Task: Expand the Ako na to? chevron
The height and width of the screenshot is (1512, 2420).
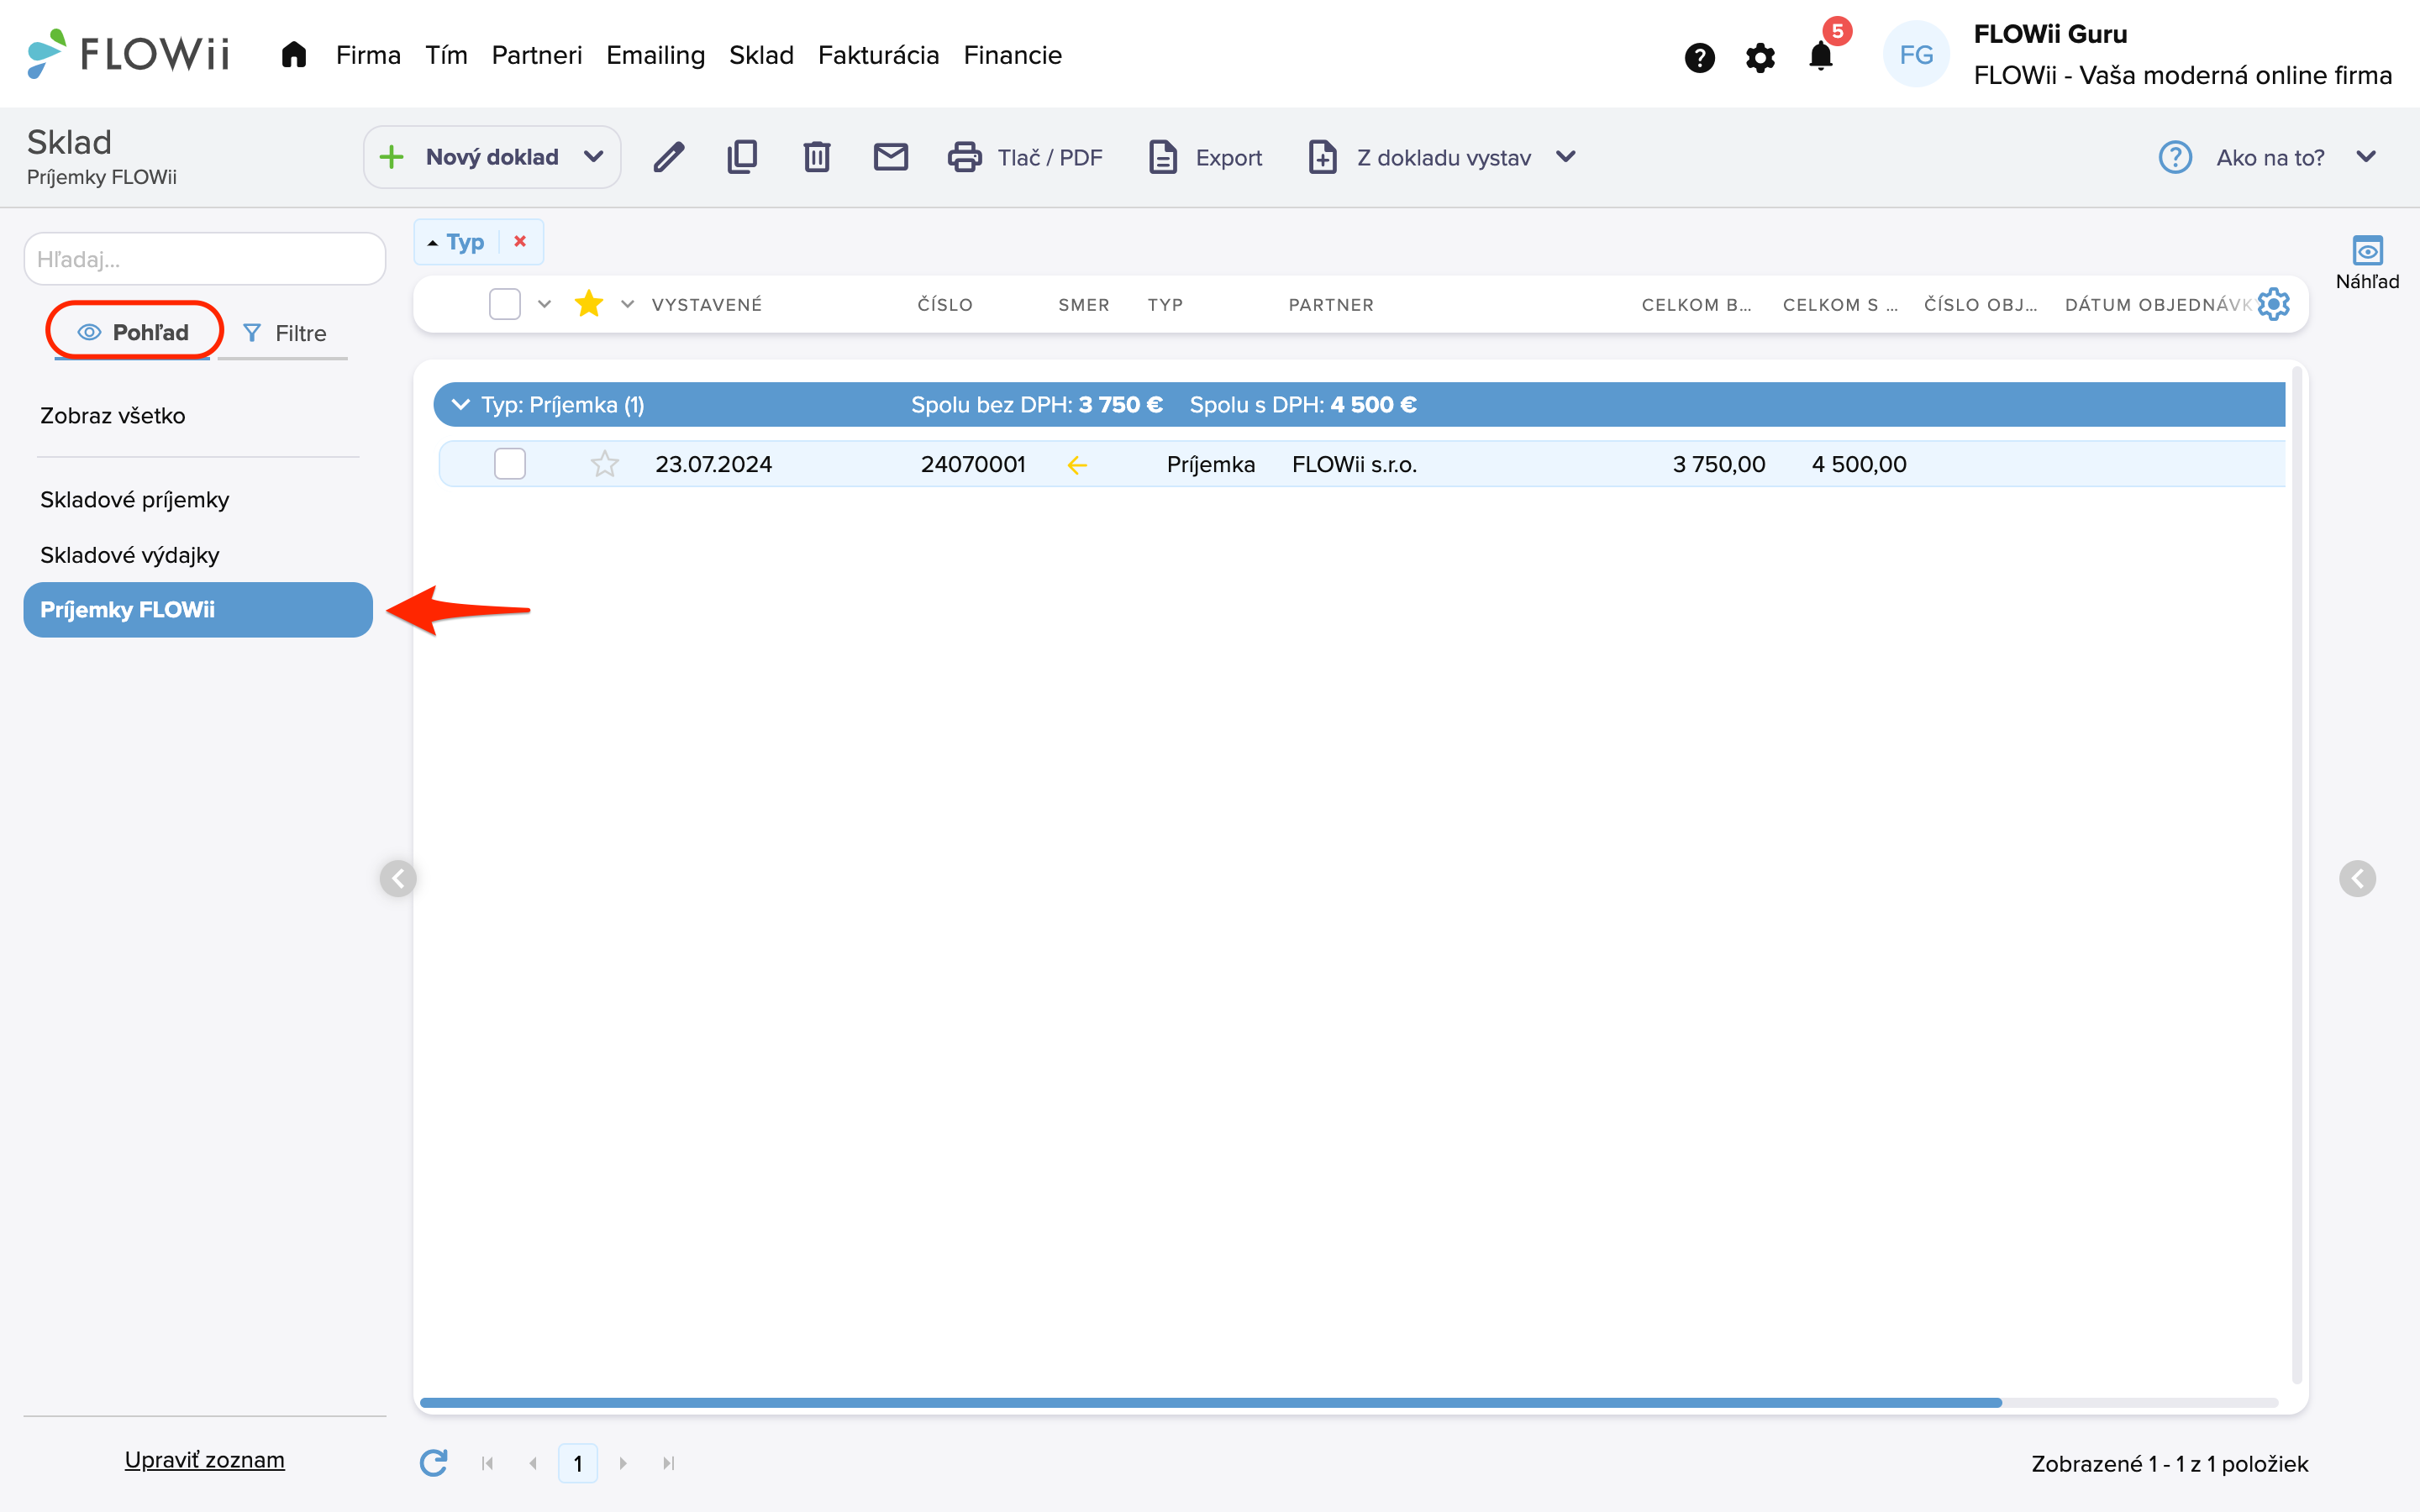Action: (2366, 157)
